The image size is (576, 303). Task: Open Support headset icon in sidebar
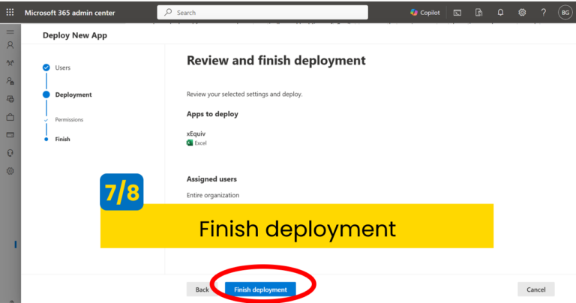(10, 153)
